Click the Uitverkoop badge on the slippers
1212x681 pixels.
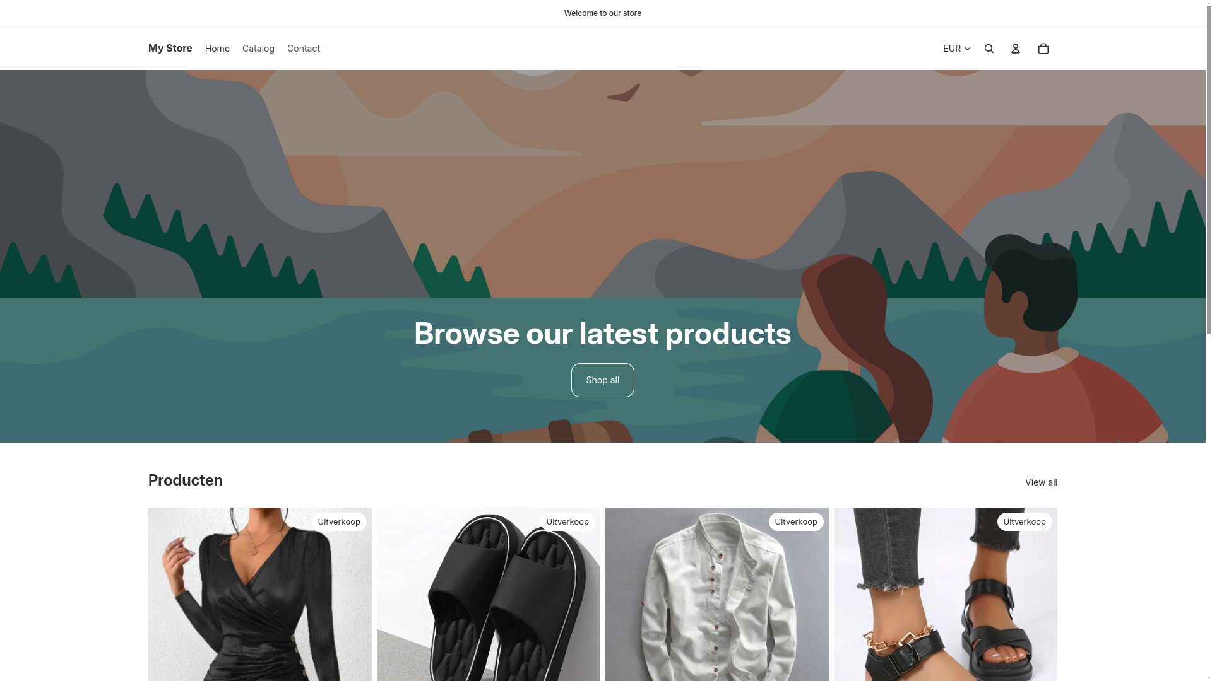(567, 522)
